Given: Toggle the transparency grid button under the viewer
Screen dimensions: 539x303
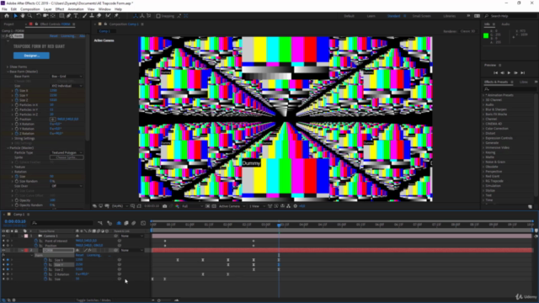Looking at the screenshot, I should 214,206.
